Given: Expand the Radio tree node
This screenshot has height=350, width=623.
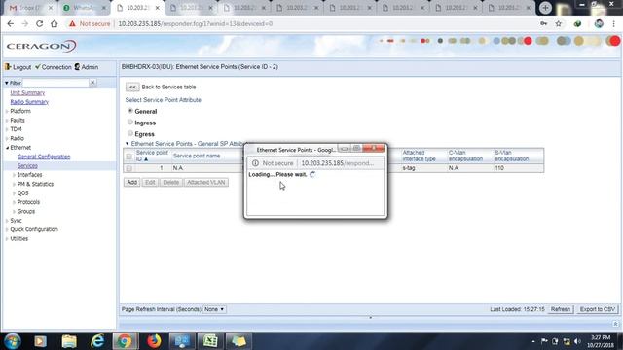Looking at the screenshot, I should tap(7, 138).
